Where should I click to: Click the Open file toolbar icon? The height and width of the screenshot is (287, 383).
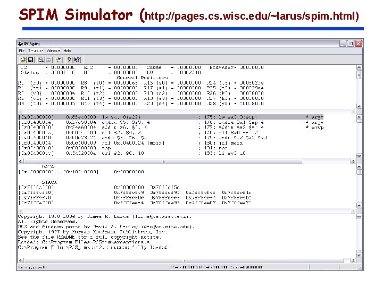pos(23,60)
